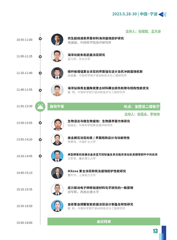Click 程莉's speaker photo
This screenshot has width=177, height=240.
(57, 206)
